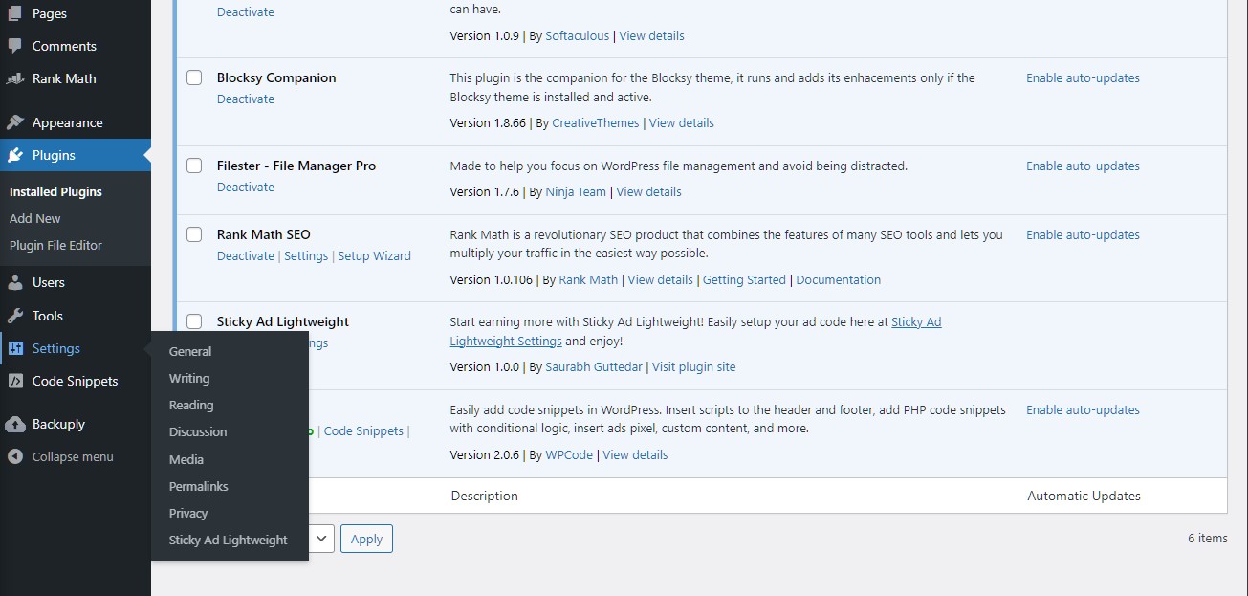The image size is (1248, 596).
Task: Open Ninja Team author link
Action: [576, 191]
